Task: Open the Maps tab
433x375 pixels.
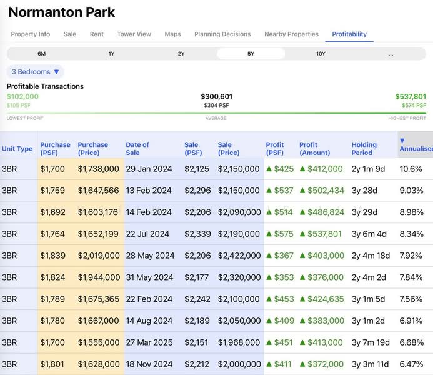Action: [172, 34]
